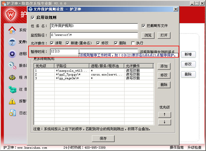Click the main window title bar icon

(4, 3)
